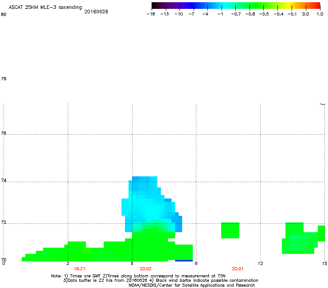The height and width of the screenshot is (288, 328).
Task: Click the -1 label on the color scale
Action: tap(220, 14)
